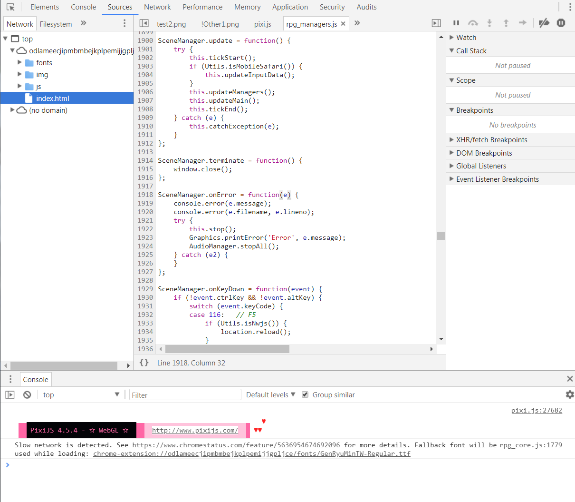The height and width of the screenshot is (502, 575).
Task: Expand the js folder
Action: tap(19, 86)
